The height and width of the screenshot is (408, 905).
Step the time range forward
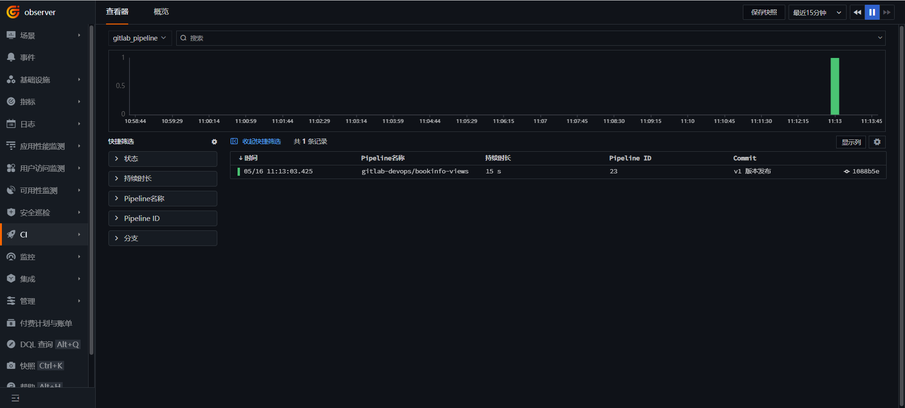pos(887,12)
